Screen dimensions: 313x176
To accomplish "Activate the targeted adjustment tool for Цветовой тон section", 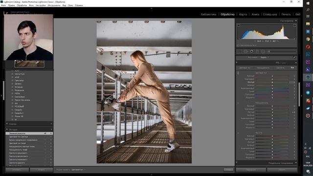I will click(238, 73).
